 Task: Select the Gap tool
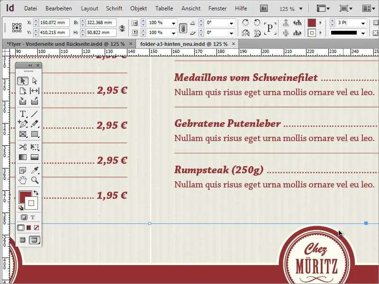[x=35, y=91]
